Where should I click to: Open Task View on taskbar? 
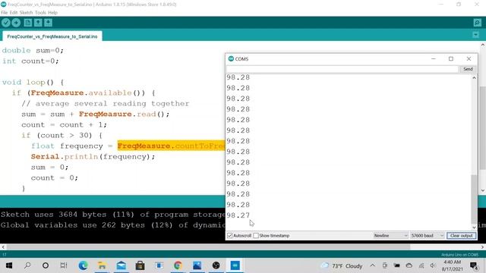(x=64, y=265)
